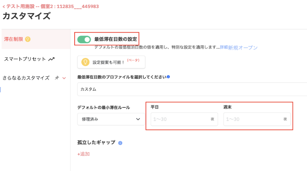The image size is (307, 171).
Task: Open the 修理済み rule dropdown
Action: (111, 119)
